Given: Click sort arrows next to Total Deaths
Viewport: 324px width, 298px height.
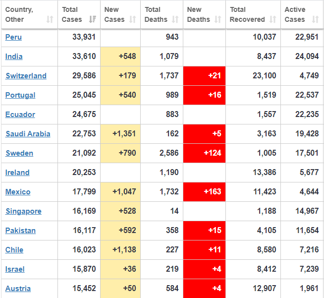Looking at the screenshot, I should 175,19.
